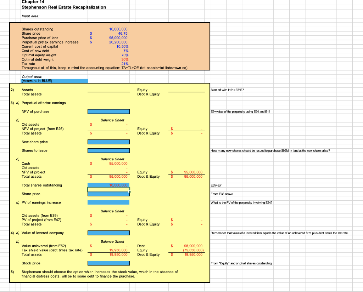Click the Purchase price of land value
Viewport: 363px width, 292px height.
tap(118, 38)
